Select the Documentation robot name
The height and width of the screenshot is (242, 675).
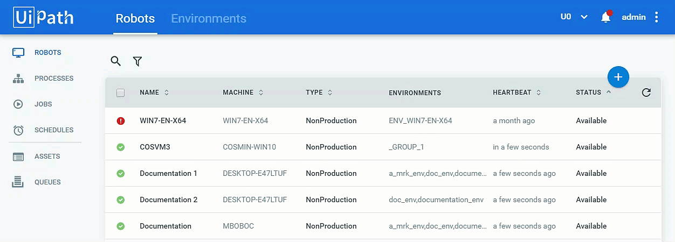tap(166, 226)
